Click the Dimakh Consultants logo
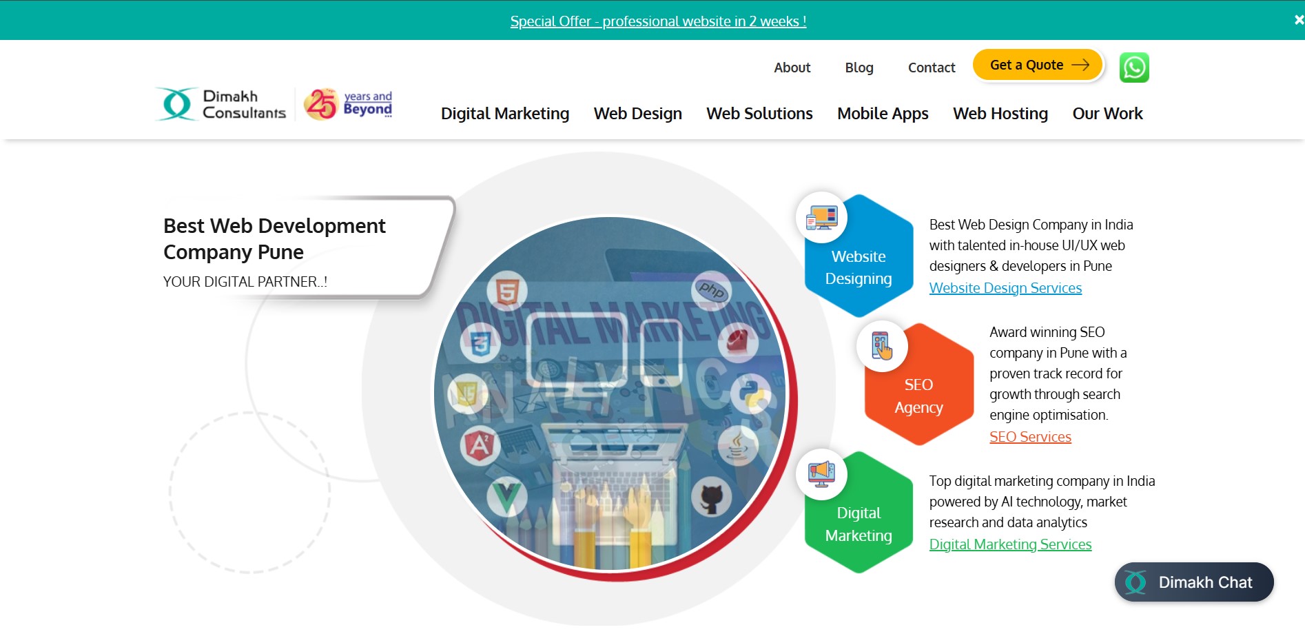 pos(221,105)
